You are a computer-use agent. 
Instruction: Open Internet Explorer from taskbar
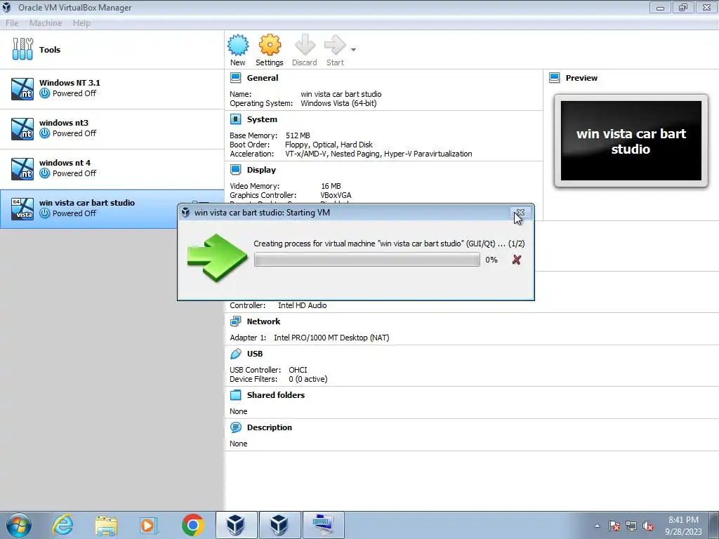click(x=62, y=525)
